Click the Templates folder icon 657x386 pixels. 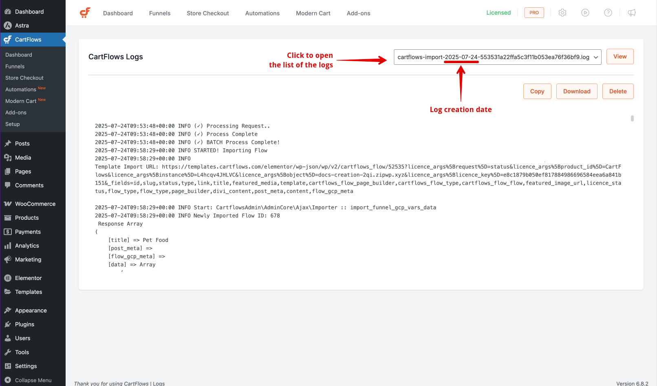pyautogui.click(x=8, y=292)
